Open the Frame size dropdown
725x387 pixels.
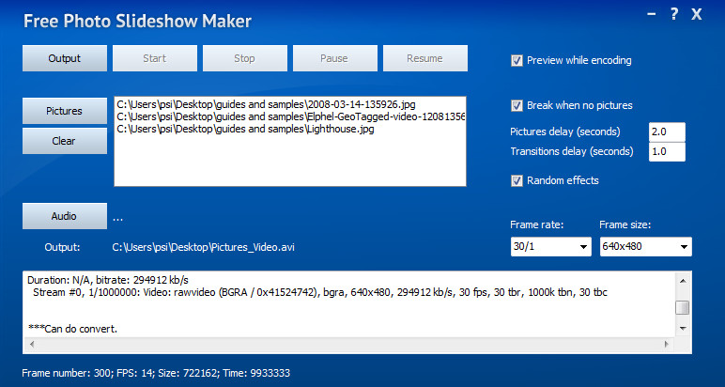point(645,246)
